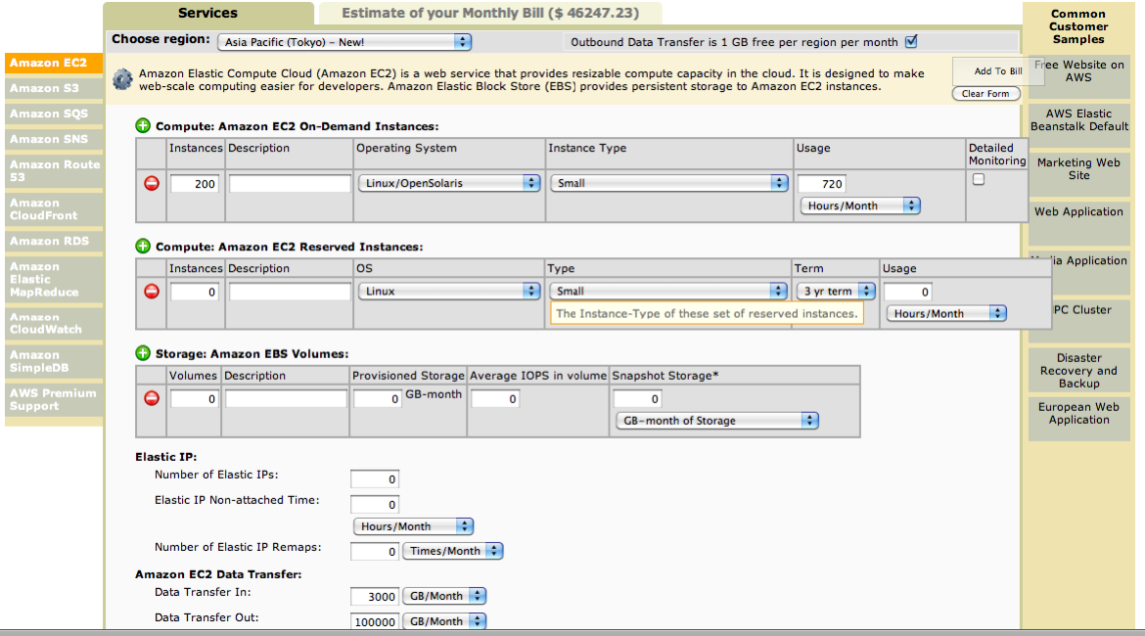The height and width of the screenshot is (636, 1145).
Task: Open Times/Month remaps dropdown
Action: (453, 551)
